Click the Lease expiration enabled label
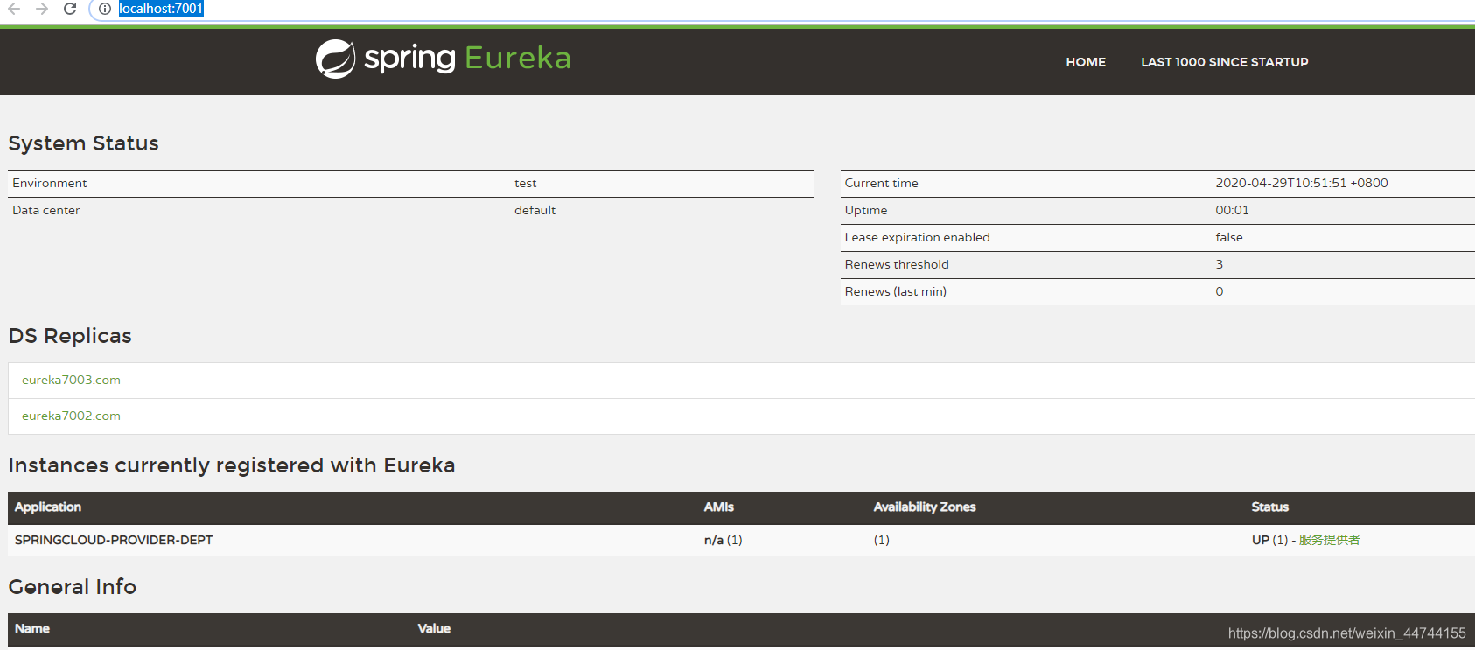The height and width of the screenshot is (650, 1475). pyautogui.click(x=917, y=237)
